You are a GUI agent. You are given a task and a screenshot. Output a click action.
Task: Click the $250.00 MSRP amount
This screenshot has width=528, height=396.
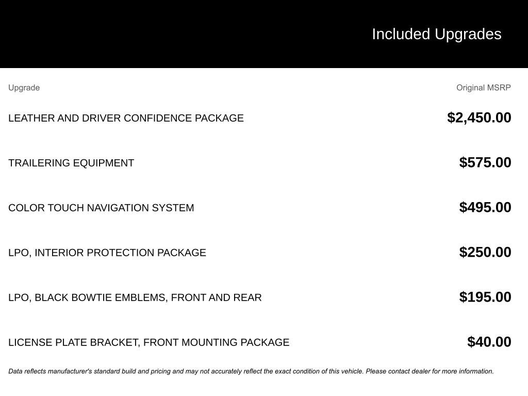(x=485, y=252)
